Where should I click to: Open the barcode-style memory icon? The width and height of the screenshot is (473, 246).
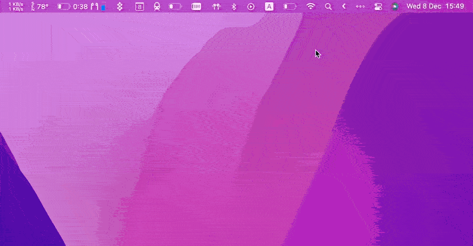click(x=196, y=6)
